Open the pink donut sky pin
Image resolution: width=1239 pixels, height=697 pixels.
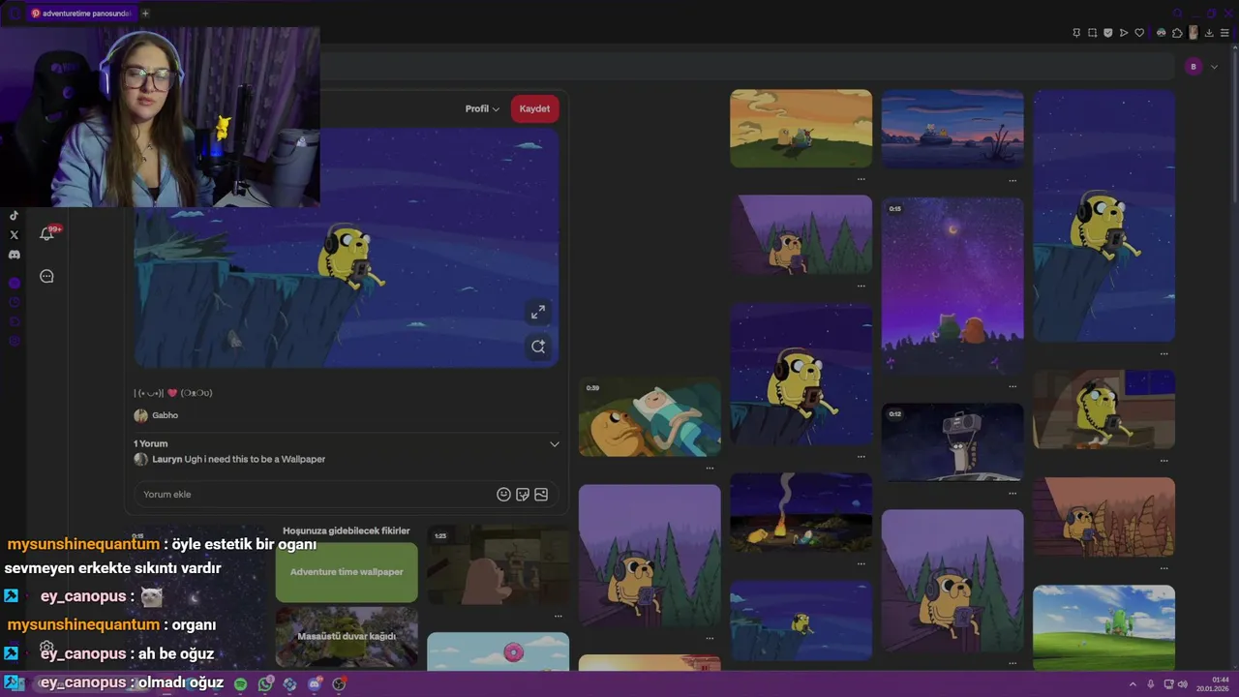click(498, 652)
